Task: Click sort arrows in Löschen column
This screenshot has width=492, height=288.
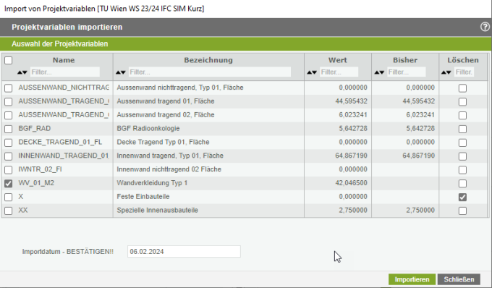Action: 446,72
